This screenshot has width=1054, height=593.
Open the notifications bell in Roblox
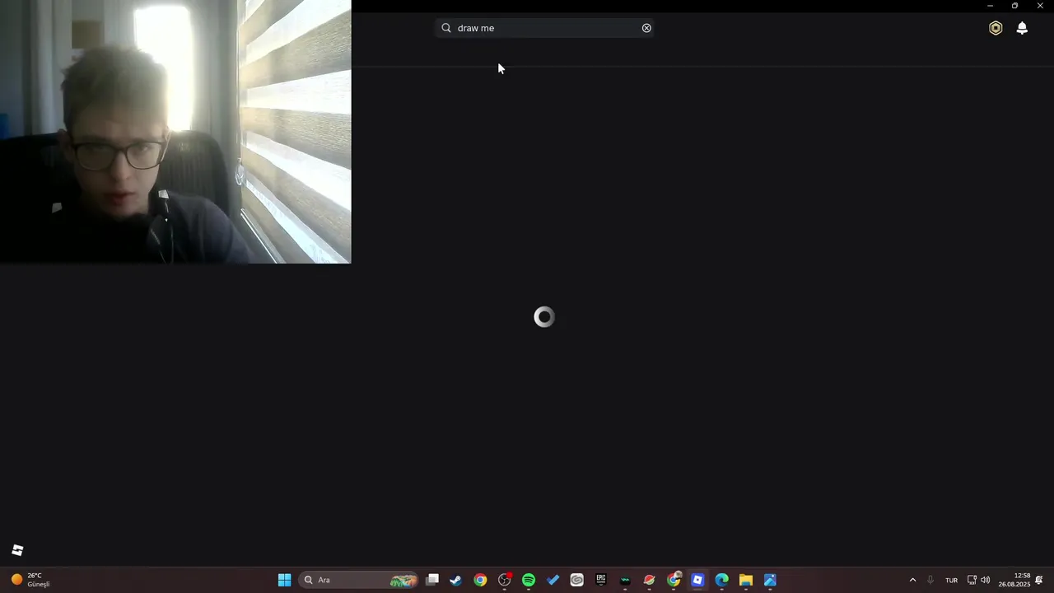tap(1022, 28)
